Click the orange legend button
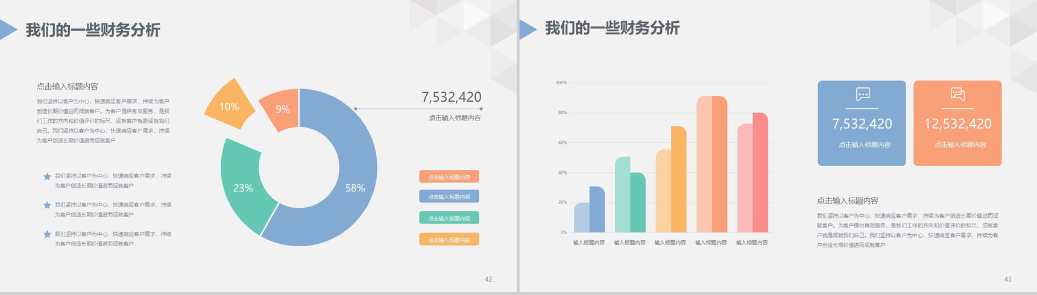 (x=449, y=240)
